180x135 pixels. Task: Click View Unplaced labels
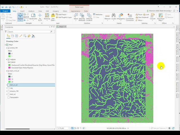[x=142, y=17]
